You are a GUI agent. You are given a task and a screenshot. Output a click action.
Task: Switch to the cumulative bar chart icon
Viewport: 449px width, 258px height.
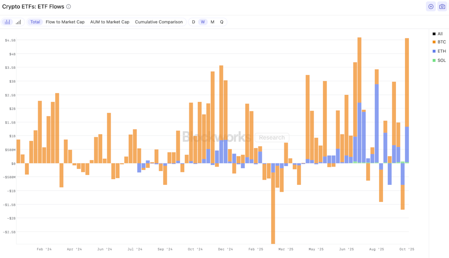point(18,22)
